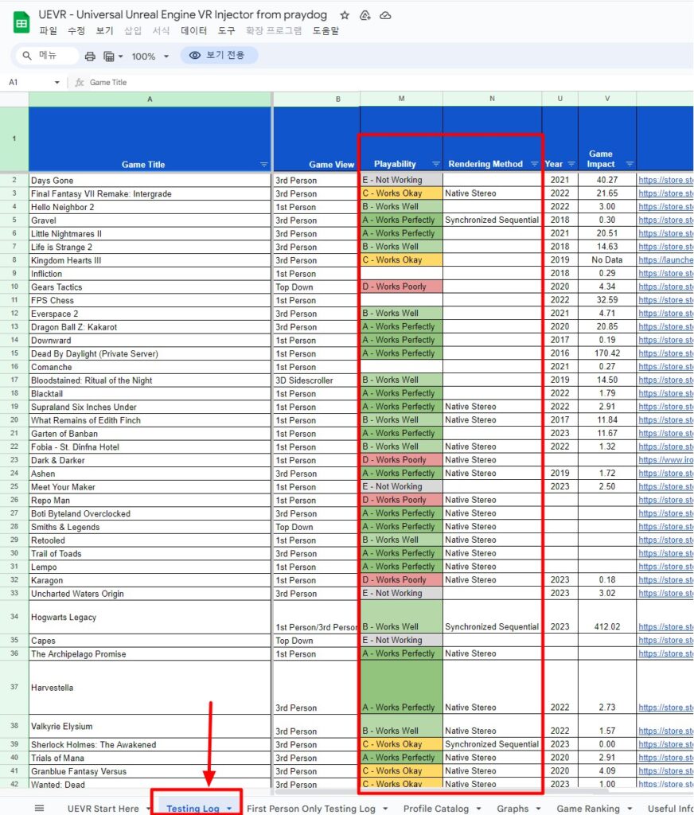Select the Sherlock Holmes: The Awakened cell

click(150, 745)
